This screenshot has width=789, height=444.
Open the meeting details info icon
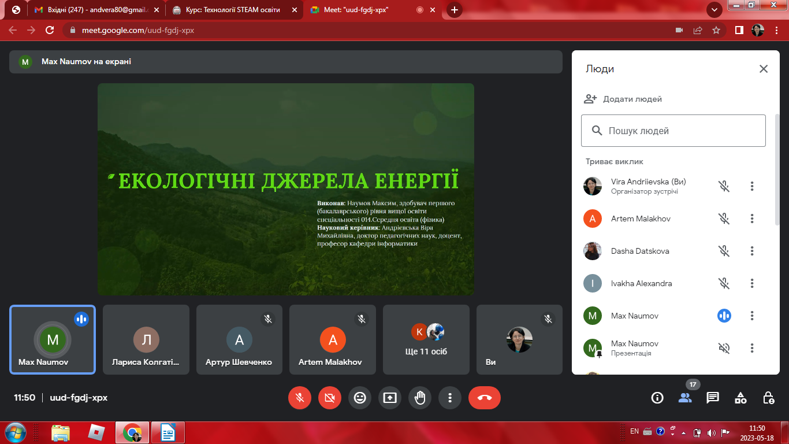pyautogui.click(x=657, y=398)
